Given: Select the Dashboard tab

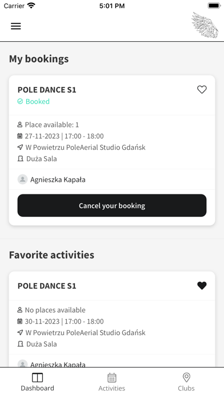Looking at the screenshot, I should tap(37, 382).
